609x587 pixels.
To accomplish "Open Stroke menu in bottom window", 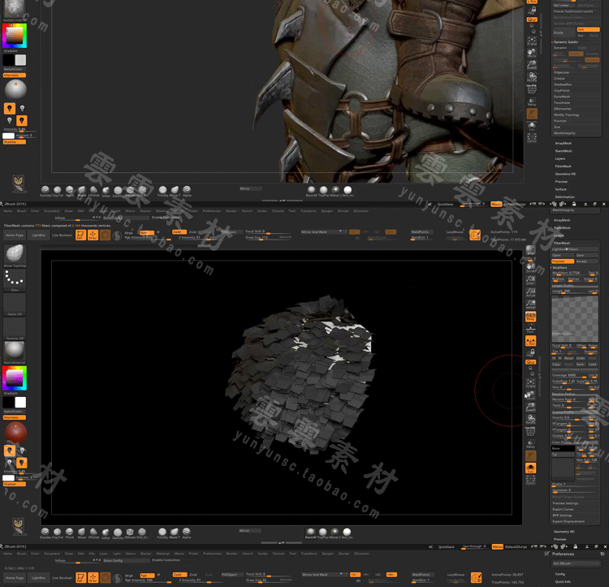I will pos(262,554).
